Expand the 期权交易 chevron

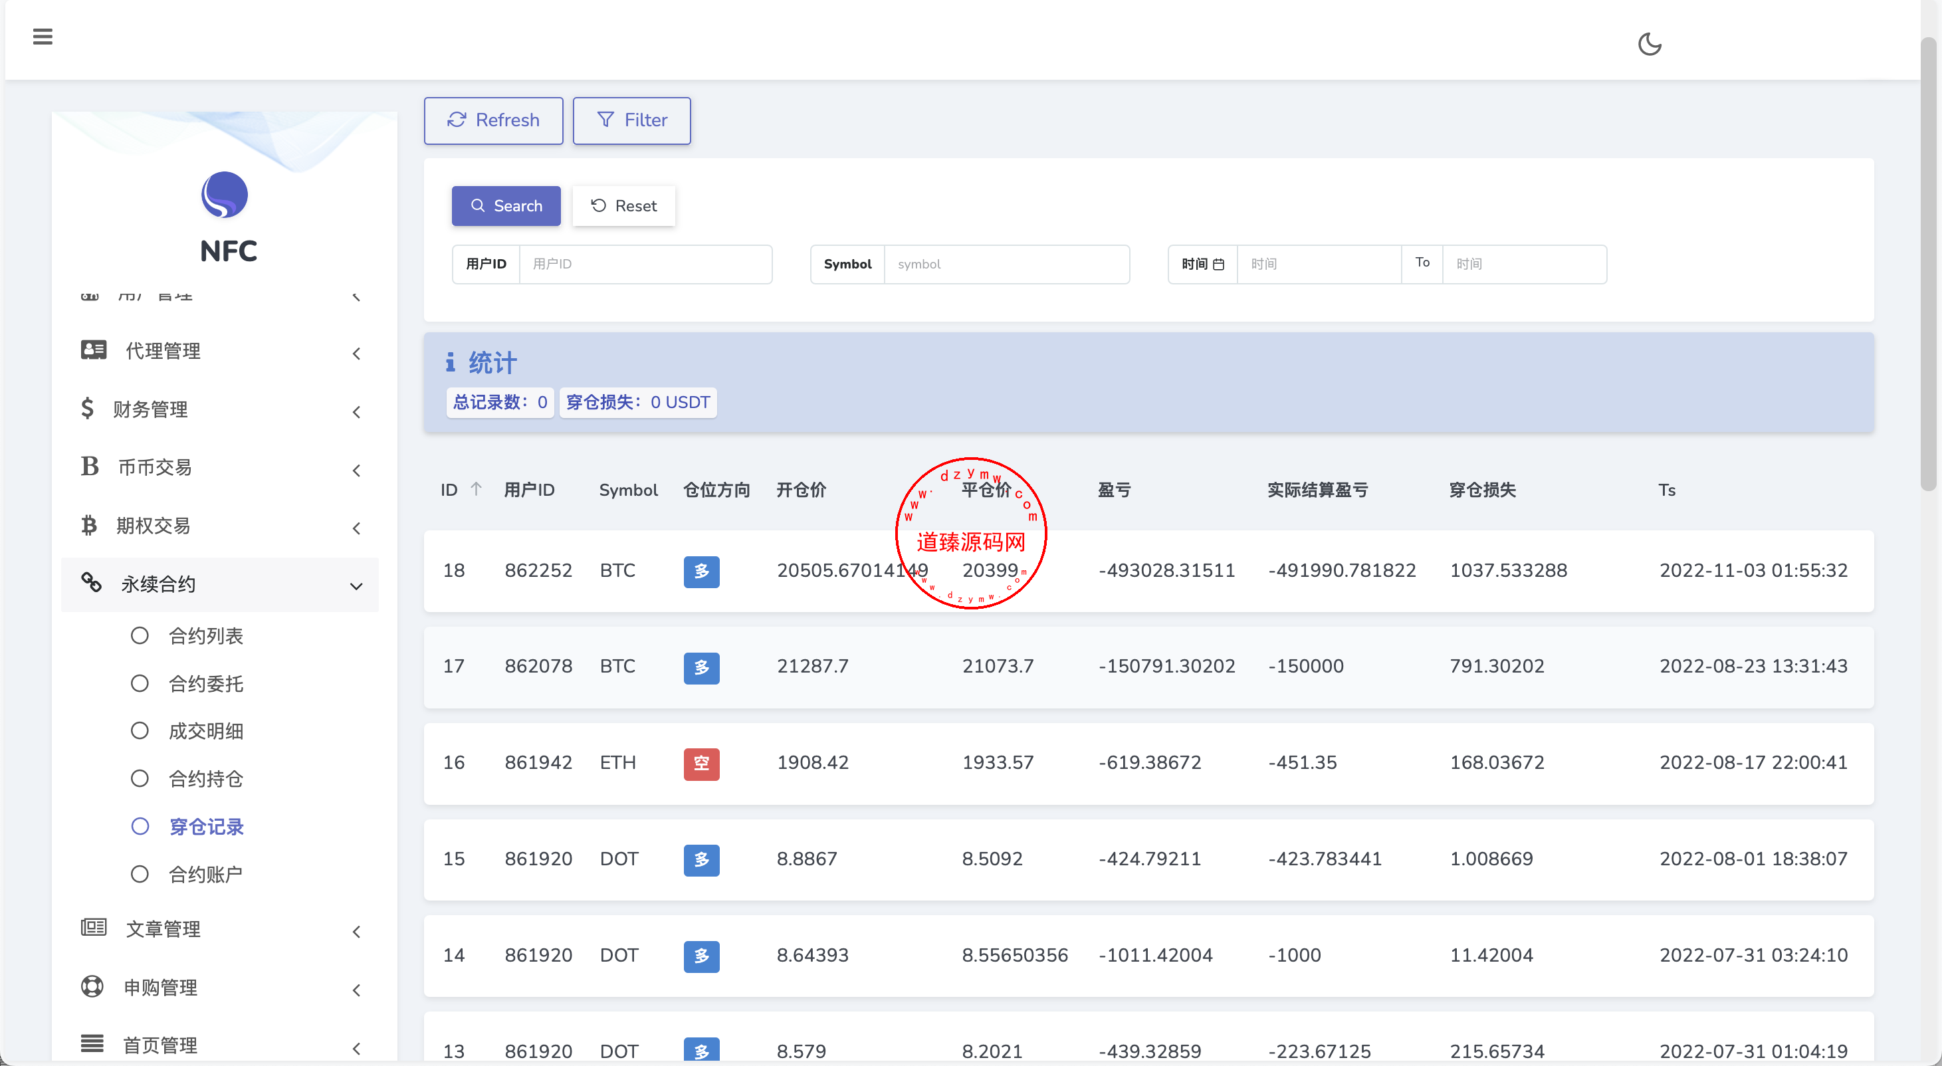357,528
